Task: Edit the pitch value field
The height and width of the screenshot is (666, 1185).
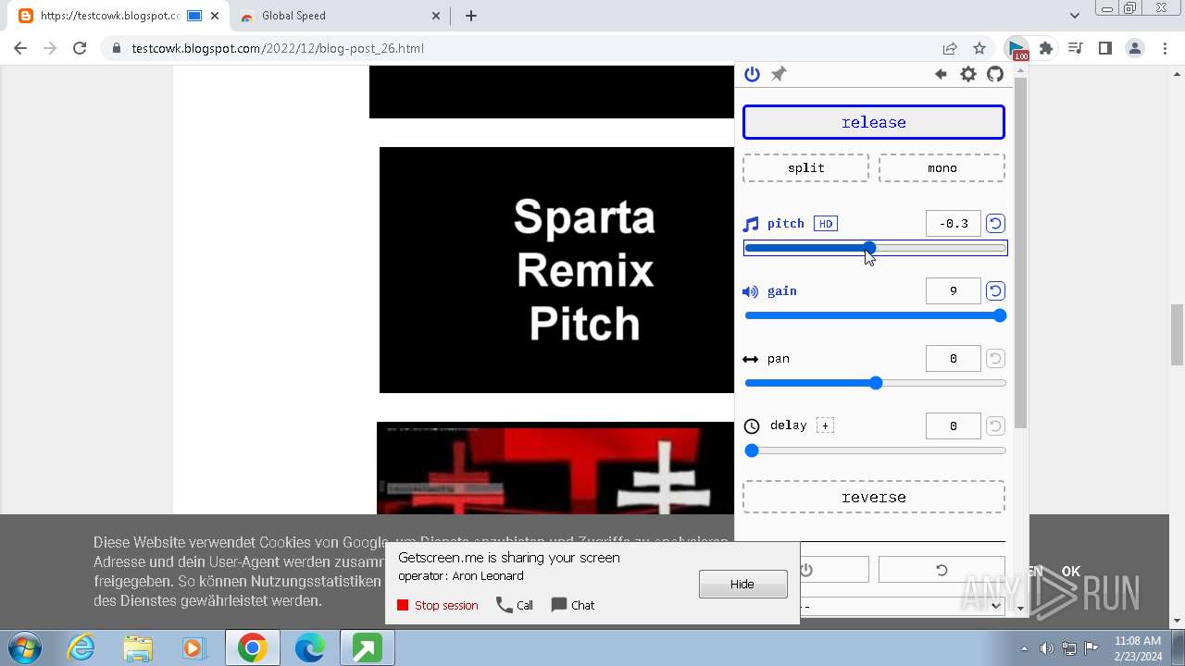Action: tap(953, 223)
